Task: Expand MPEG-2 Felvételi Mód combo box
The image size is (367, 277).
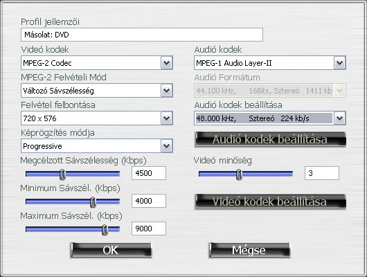Action: pyautogui.click(x=97, y=91)
